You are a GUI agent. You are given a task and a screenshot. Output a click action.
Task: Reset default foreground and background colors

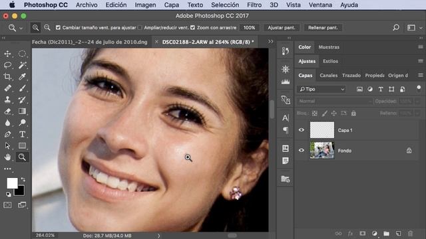pos(9,194)
